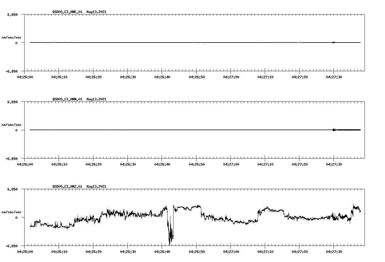Click the cm/sec/sec unit label on HNE chart
The height and width of the screenshot is (262, 385).
coord(11,37)
